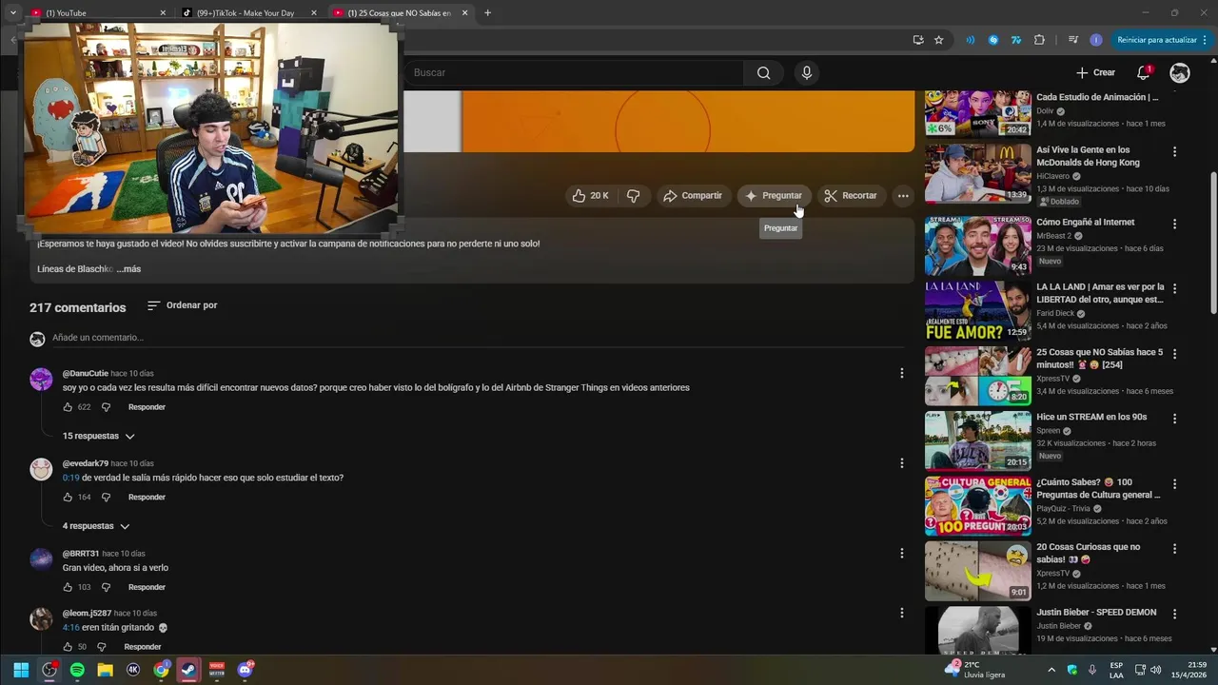Open the Chrome extensions puzzle icon

(x=1039, y=40)
